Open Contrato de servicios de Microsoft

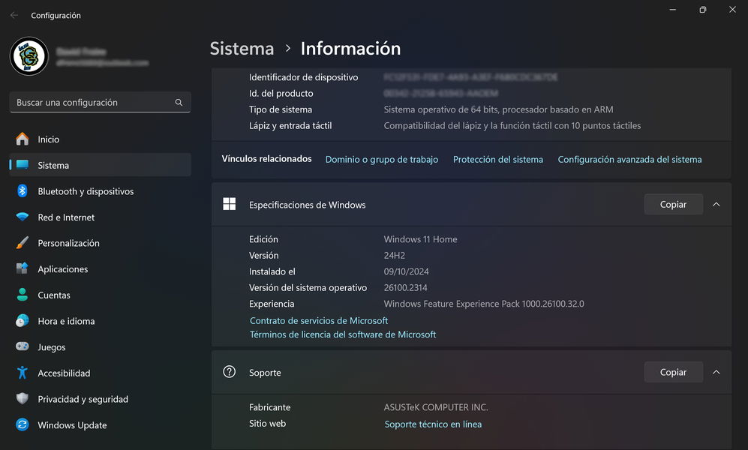[x=319, y=321]
